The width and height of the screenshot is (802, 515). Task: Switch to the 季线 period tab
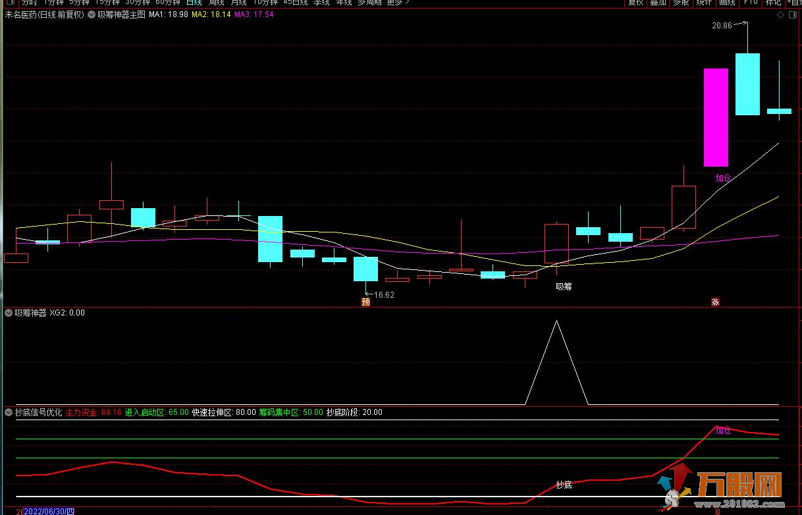click(x=321, y=3)
